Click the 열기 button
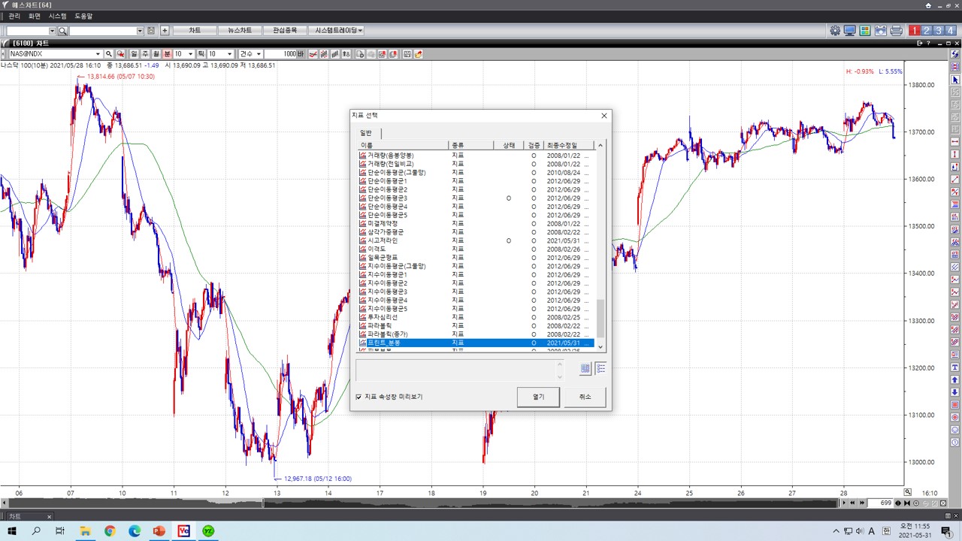This screenshot has width=962, height=541. (538, 397)
